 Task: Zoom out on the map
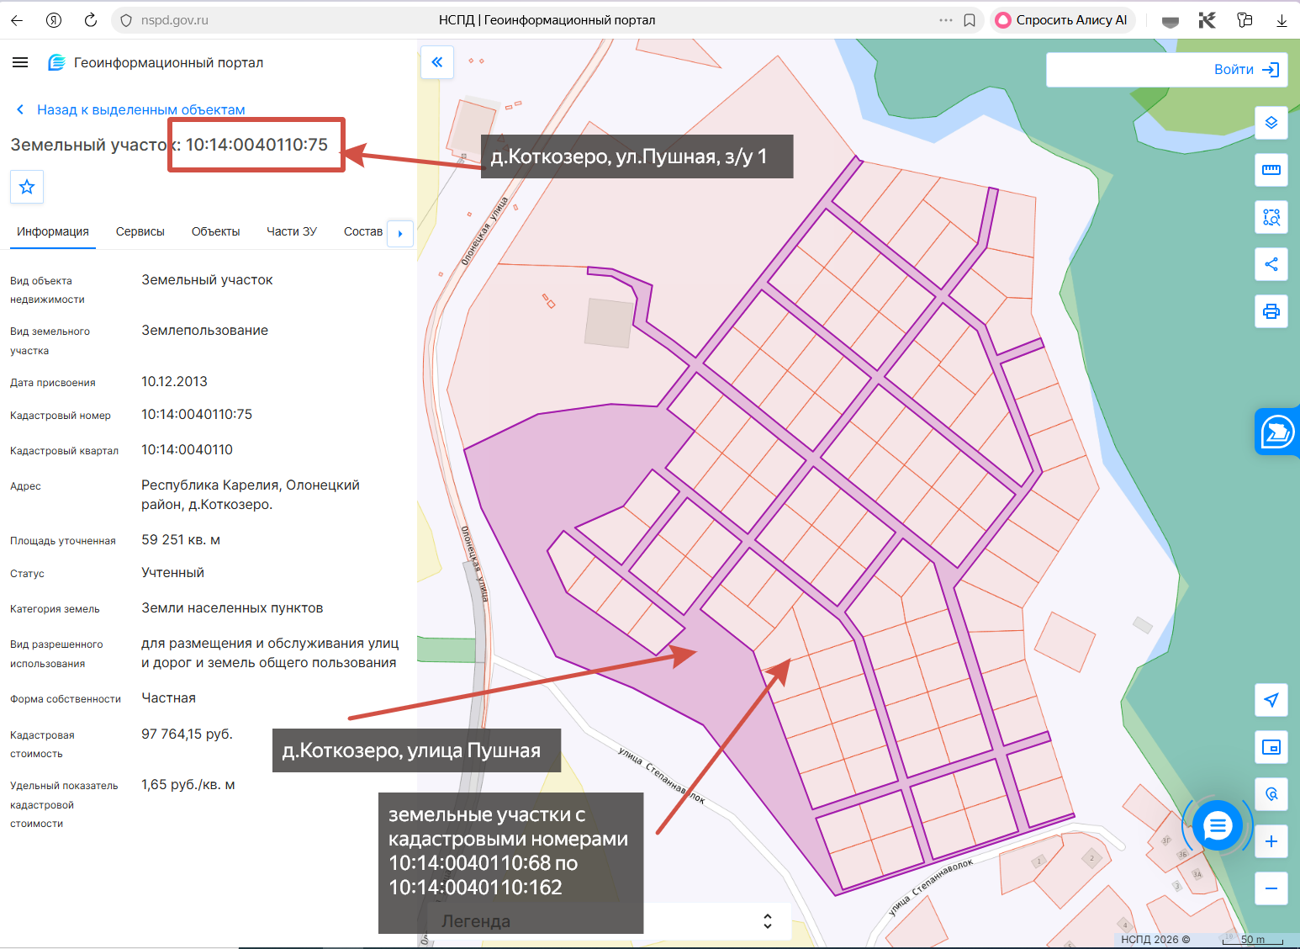point(1271,888)
